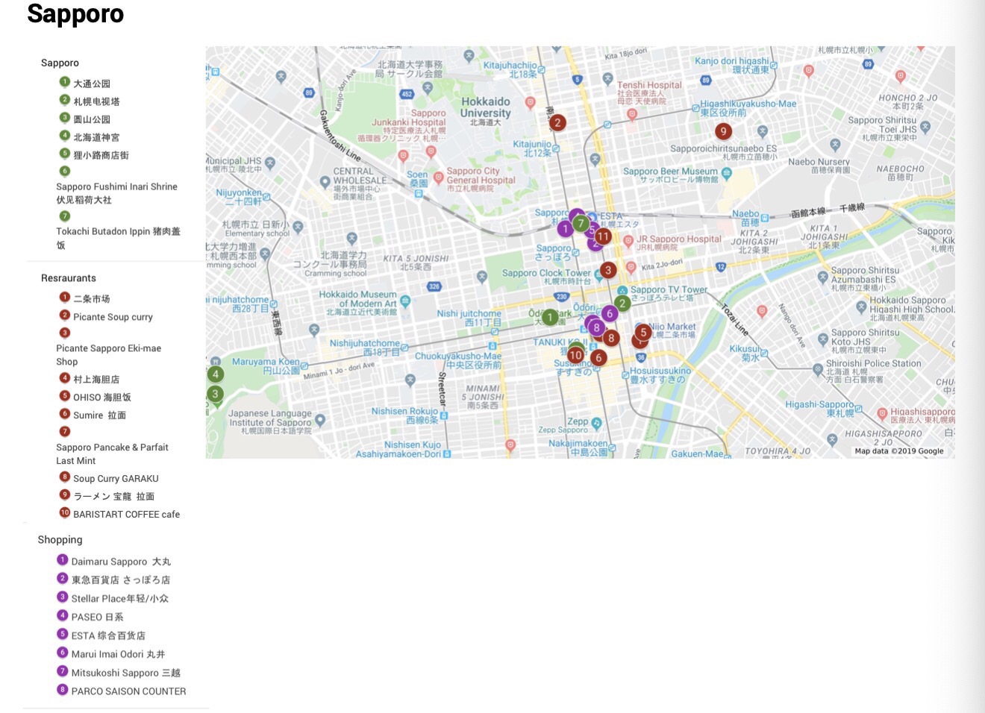Click purple marker 6 on the map near Odori
The image size is (985, 713).
[610, 313]
